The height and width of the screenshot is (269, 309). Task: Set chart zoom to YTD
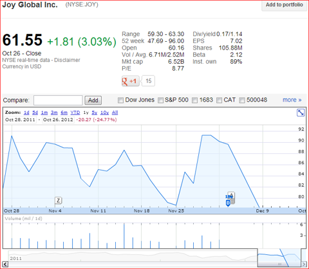point(75,113)
